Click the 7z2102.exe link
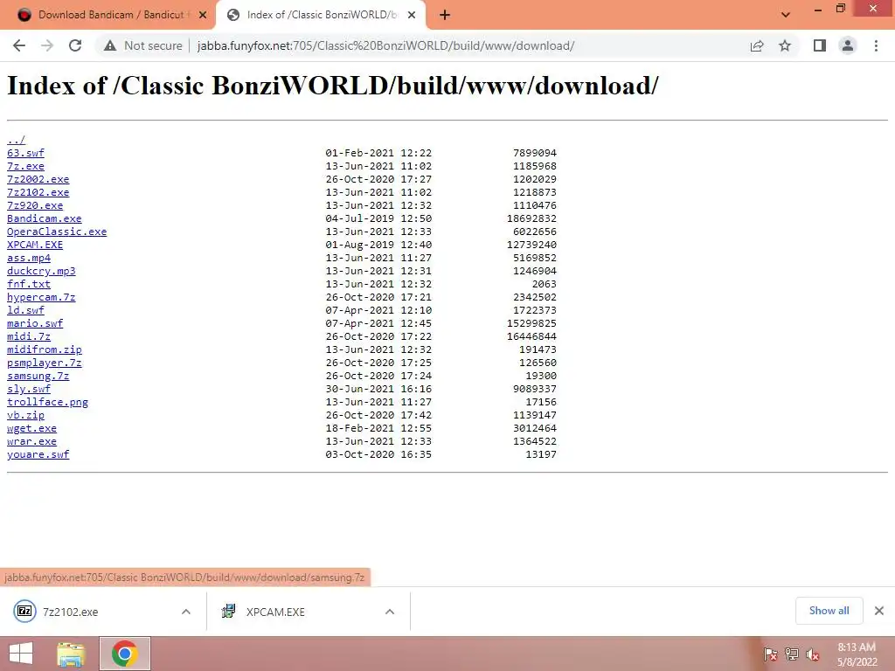Screen dimensions: 895x671 38,192
